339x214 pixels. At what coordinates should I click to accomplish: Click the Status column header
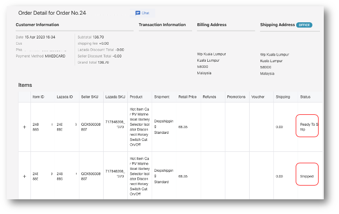(x=305, y=97)
